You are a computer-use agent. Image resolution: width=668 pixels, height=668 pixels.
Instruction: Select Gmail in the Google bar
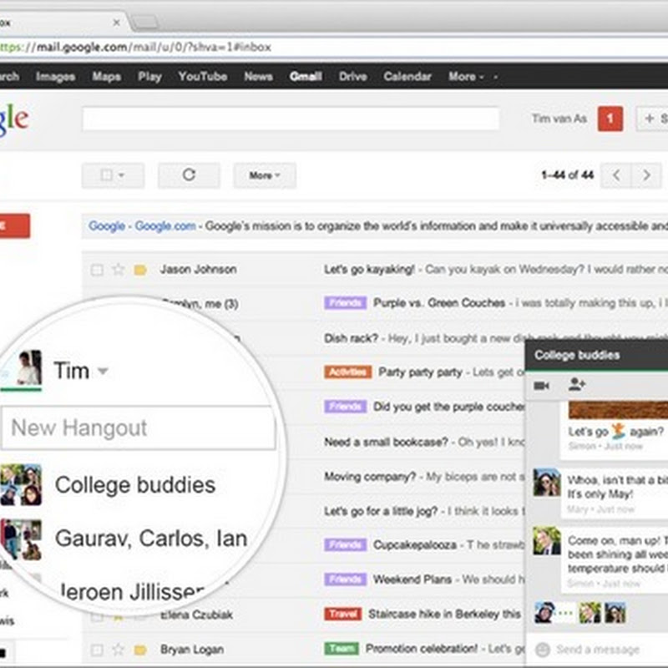point(306,77)
